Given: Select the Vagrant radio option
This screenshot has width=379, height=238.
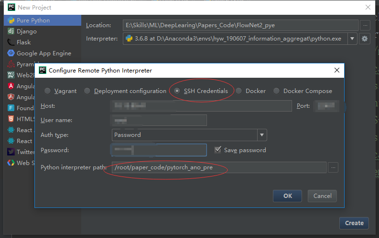Looking at the screenshot, I should (x=47, y=91).
